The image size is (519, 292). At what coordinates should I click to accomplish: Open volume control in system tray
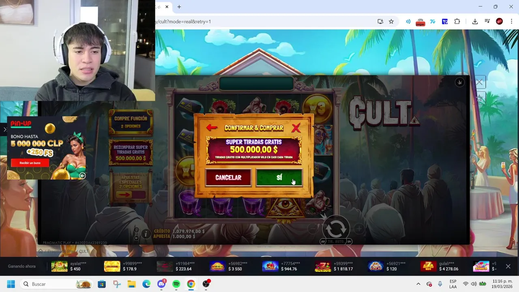474,284
